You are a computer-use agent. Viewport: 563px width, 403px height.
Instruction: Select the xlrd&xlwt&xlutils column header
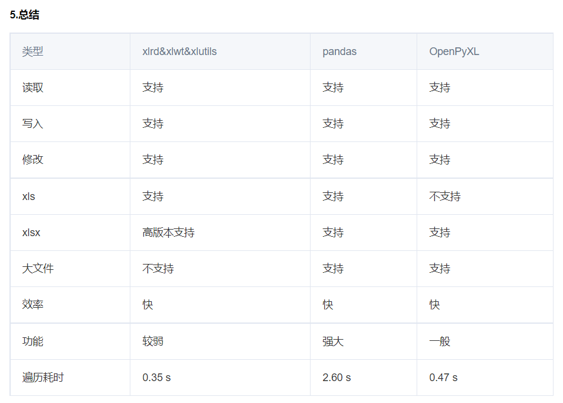click(x=180, y=51)
